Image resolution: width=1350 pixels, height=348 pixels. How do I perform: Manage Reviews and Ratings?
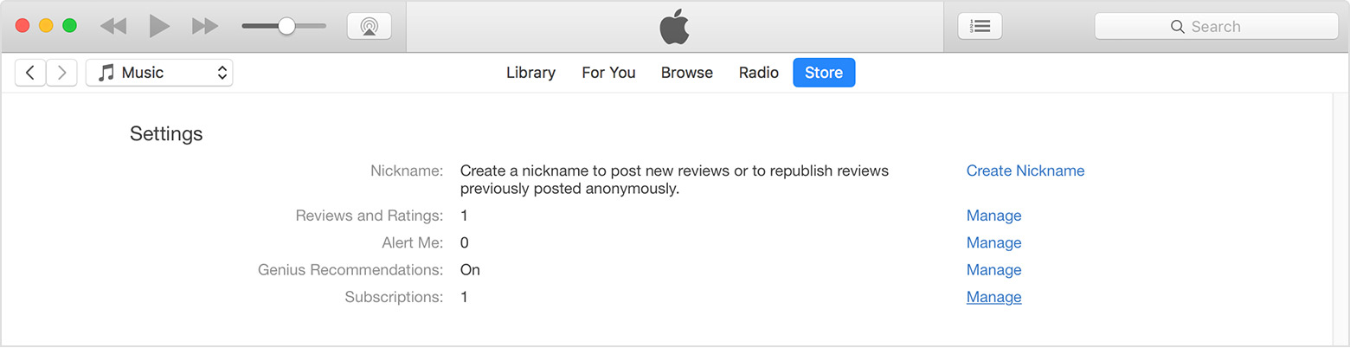point(993,216)
